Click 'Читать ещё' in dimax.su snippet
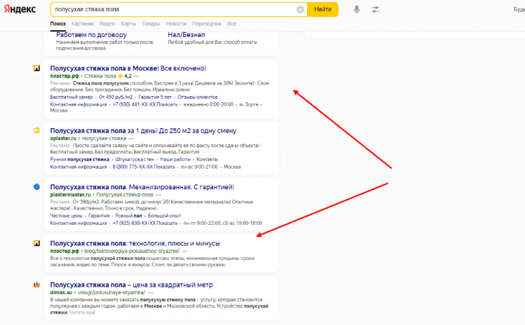This screenshot has height=325, width=525. [x=83, y=312]
